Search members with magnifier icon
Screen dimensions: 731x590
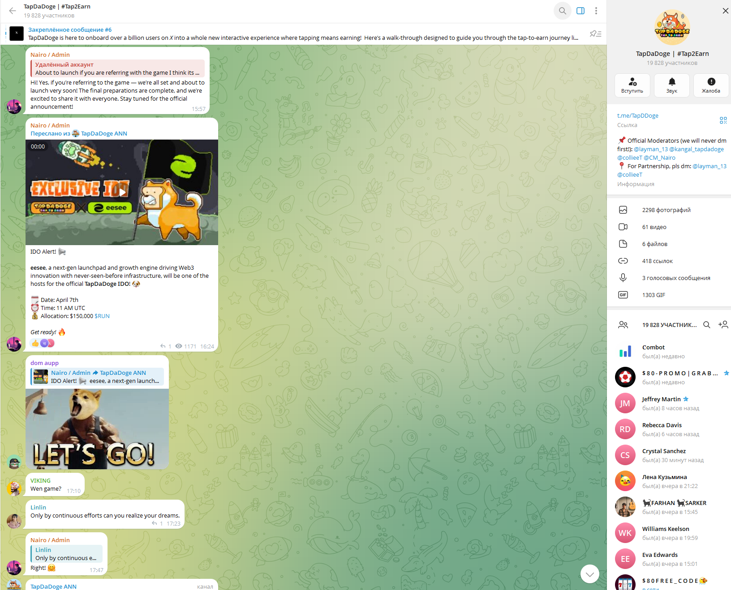(706, 325)
